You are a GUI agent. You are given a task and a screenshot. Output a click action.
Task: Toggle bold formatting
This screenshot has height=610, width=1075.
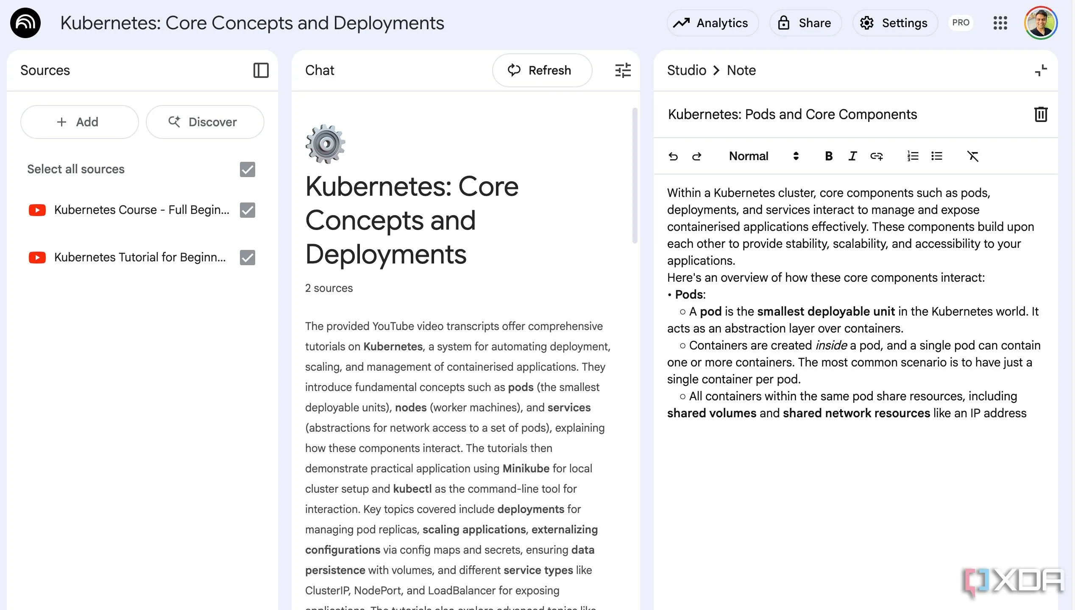point(829,156)
